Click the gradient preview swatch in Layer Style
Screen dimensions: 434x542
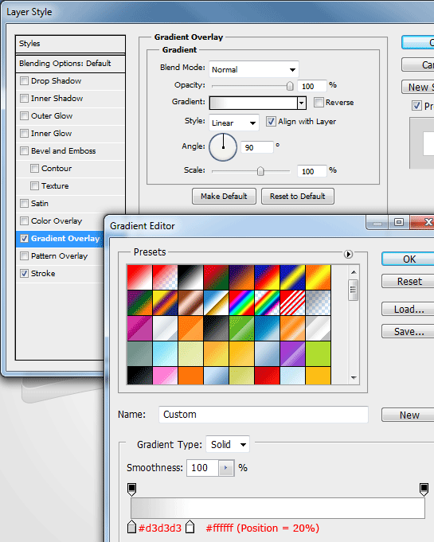tap(253, 103)
